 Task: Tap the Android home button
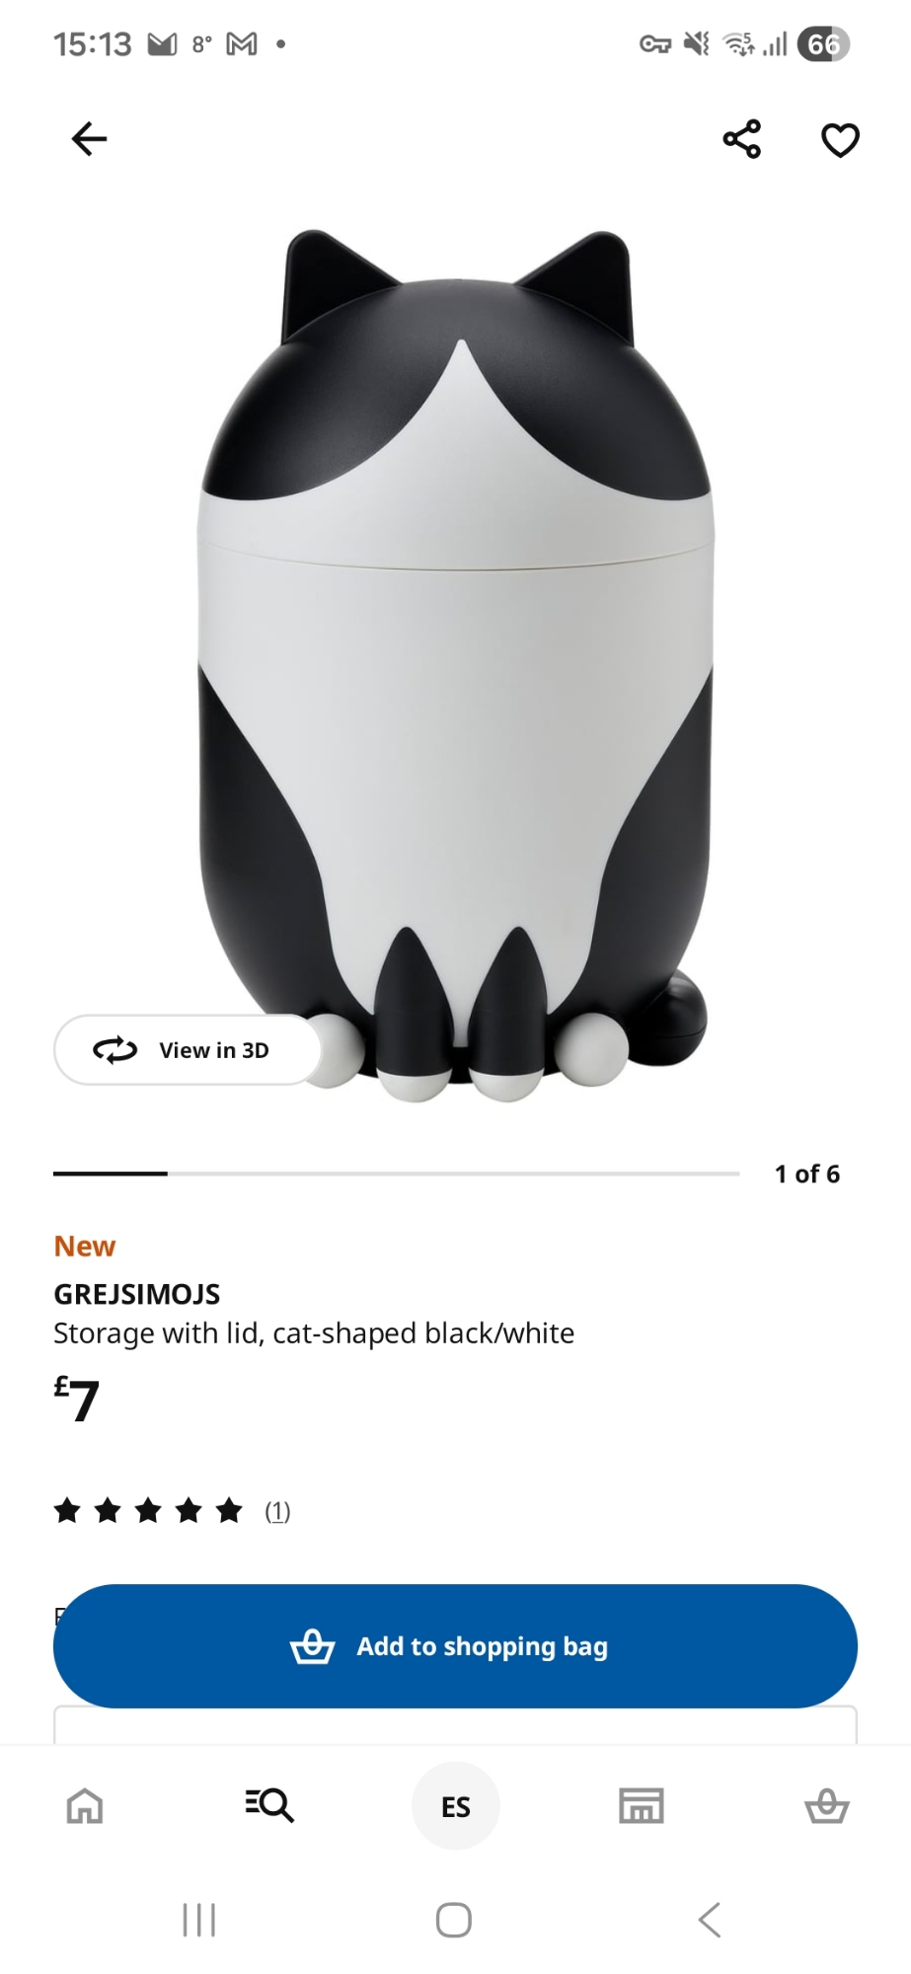(x=454, y=1920)
